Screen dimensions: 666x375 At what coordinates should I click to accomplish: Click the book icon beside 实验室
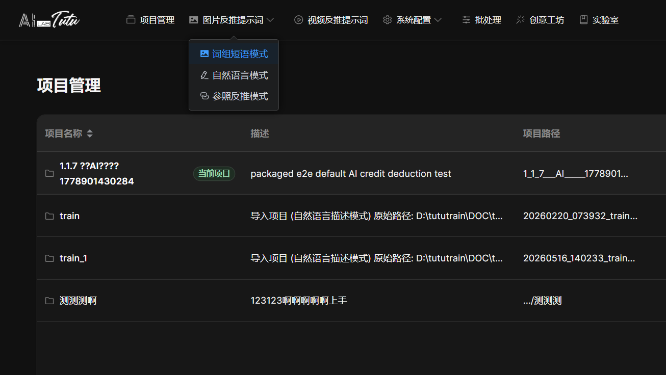pos(583,20)
